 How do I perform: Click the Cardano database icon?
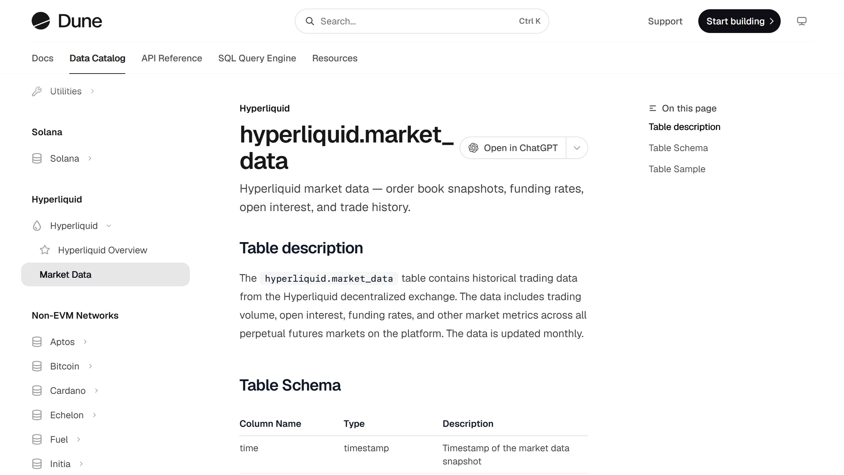click(x=37, y=391)
